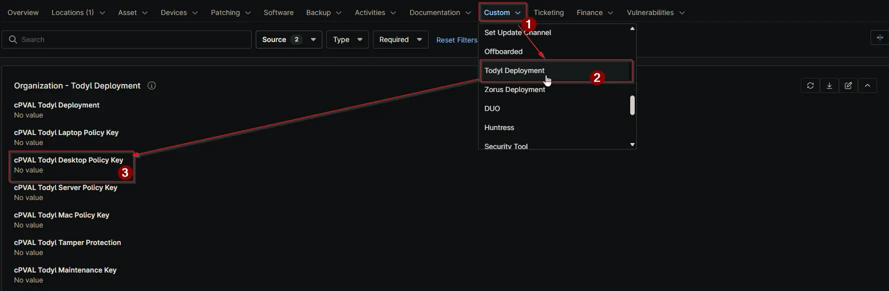Open the Required filter dropdown
The height and width of the screenshot is (291, 889).
coord(400,39)
